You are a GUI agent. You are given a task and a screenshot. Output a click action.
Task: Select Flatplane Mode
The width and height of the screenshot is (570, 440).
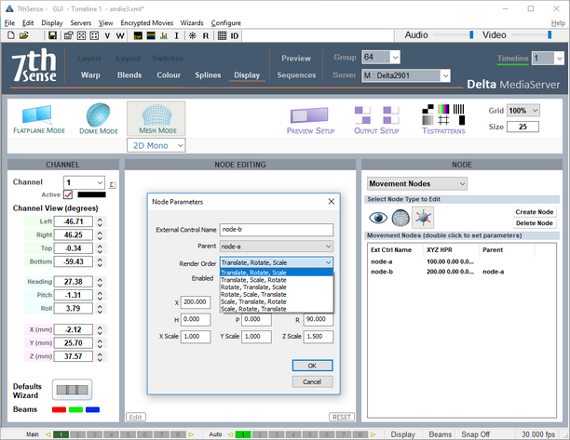(39, 119)
